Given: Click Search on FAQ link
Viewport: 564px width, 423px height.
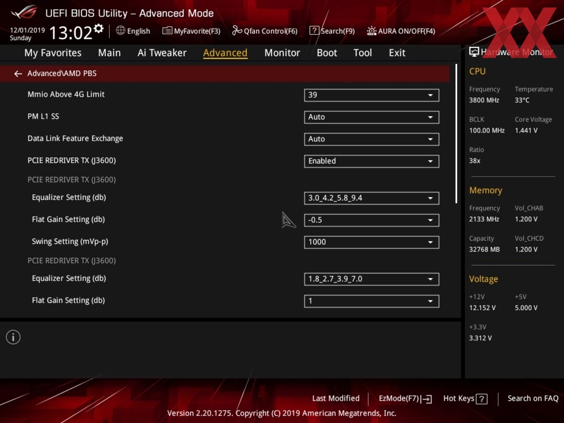Looking at the screenshot, I should pyautogui.click(x=533, y=398).
